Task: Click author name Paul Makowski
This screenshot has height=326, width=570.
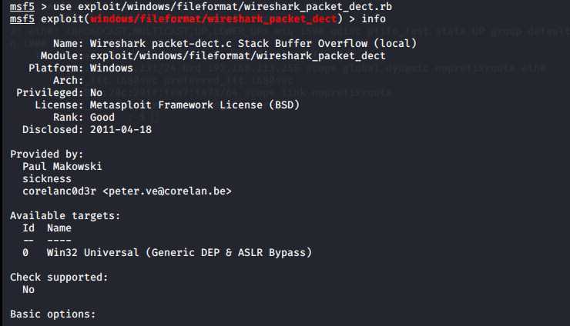Action: click(x=62, y=167)
